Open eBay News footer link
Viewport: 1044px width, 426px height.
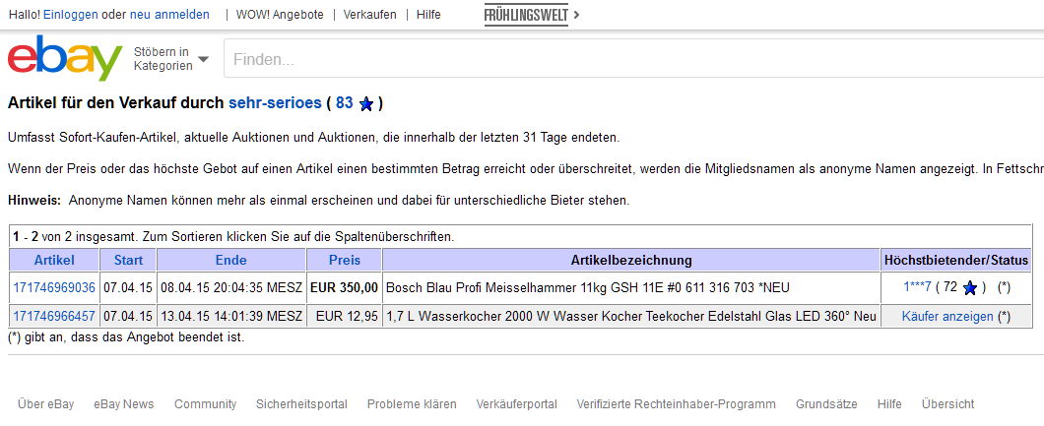pos(124,404)
